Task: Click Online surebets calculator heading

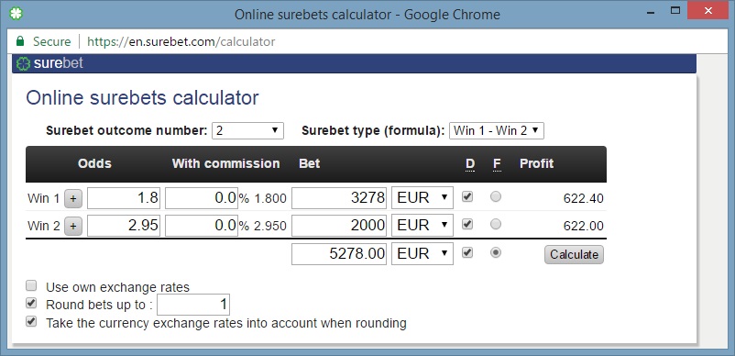Action: [x=142, y=98]
